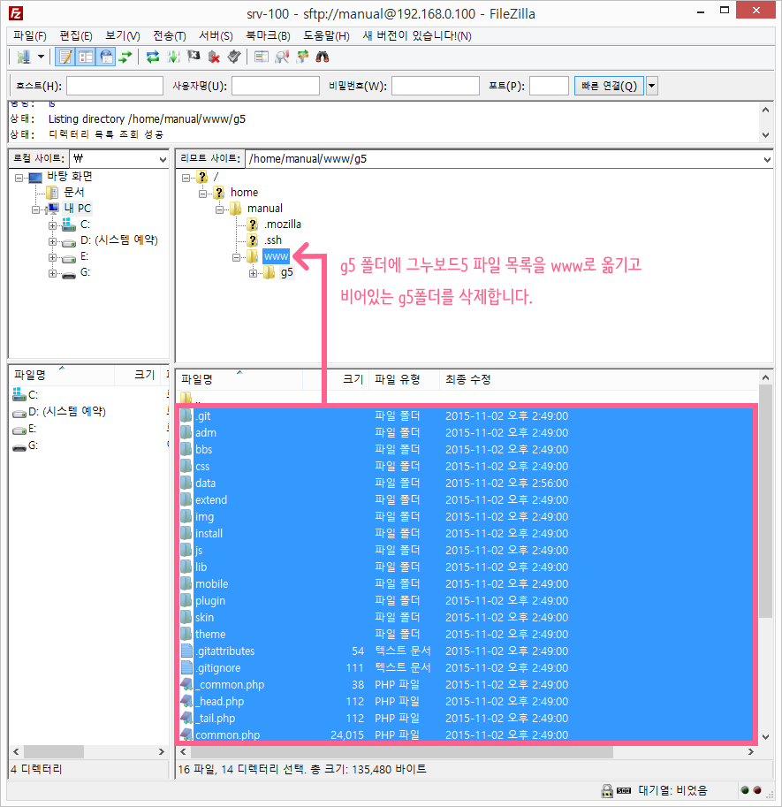The image size is (782, 807).
Task: Toggle remote directory tree display
Action: tap(106, 57)
